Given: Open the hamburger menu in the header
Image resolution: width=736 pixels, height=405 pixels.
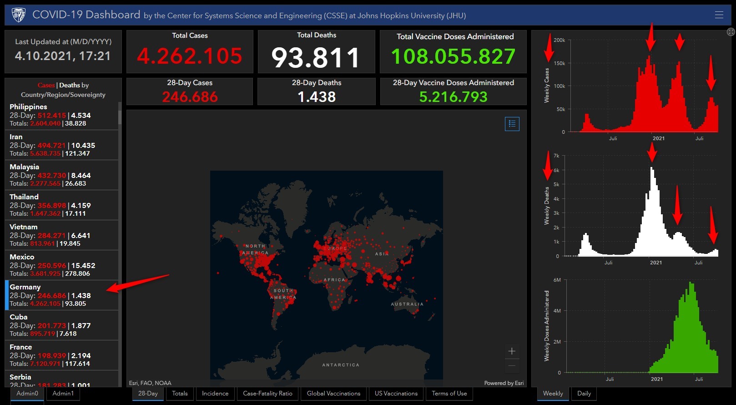Looking at the screenshot, I should (x=719, y=15).
